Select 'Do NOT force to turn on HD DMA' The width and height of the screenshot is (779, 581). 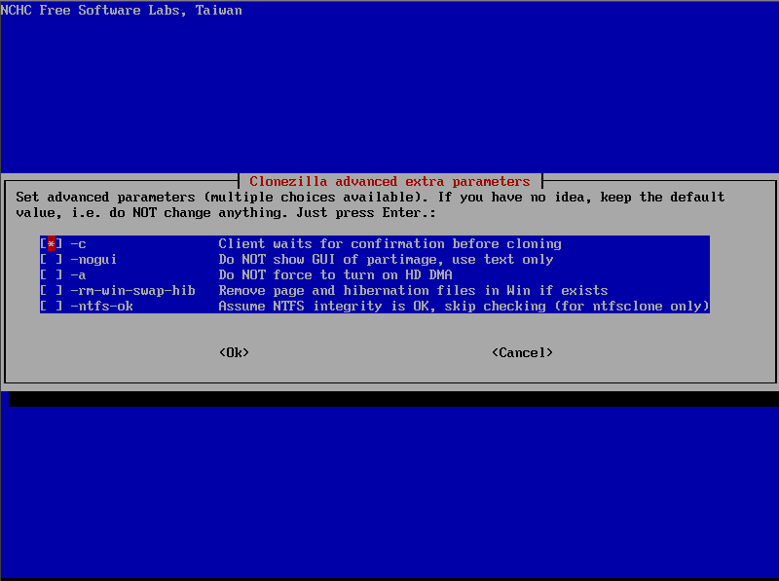(x=335, y=275)
